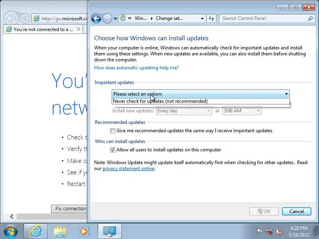Click the Internet Explorer address bar URL
Screen dimensions: 319x239
point(64,18)
